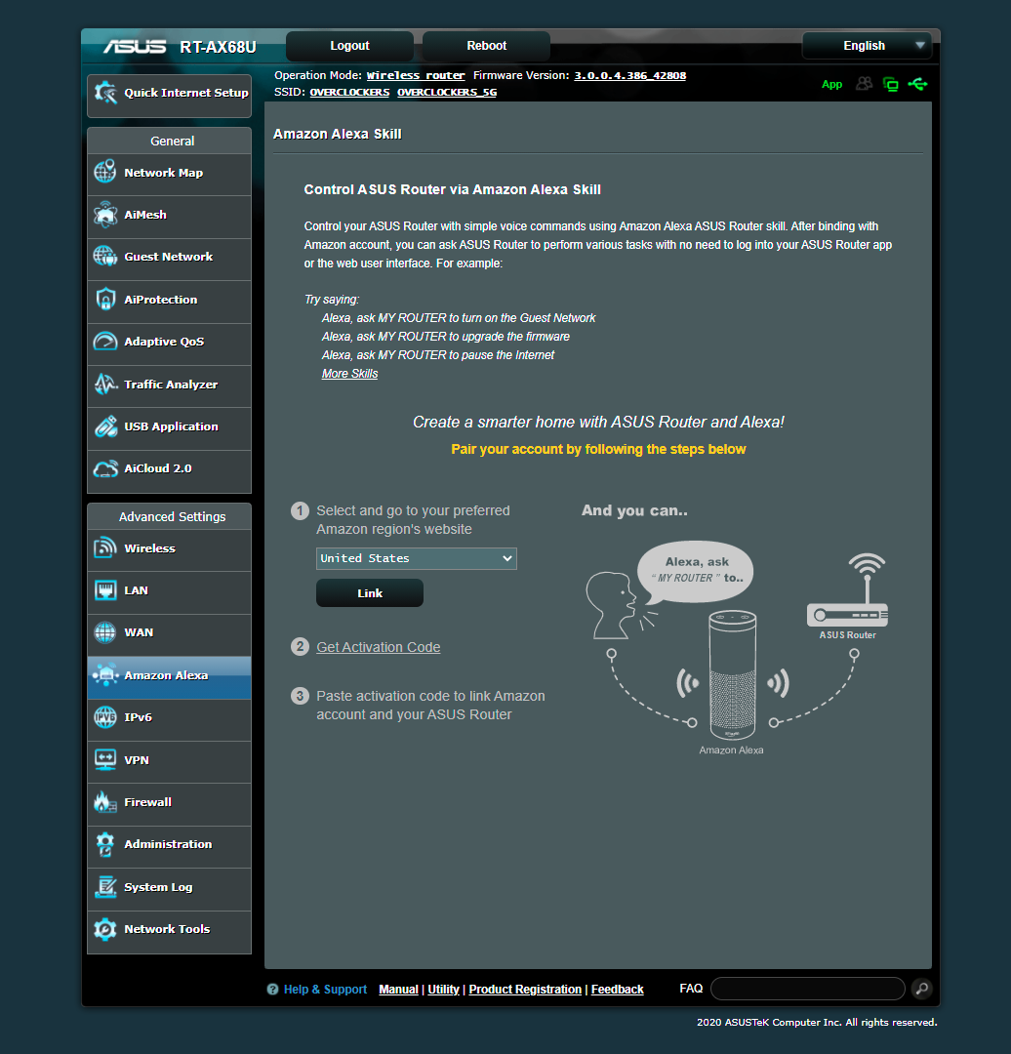Click the Administration gear icon

(105, 844)
